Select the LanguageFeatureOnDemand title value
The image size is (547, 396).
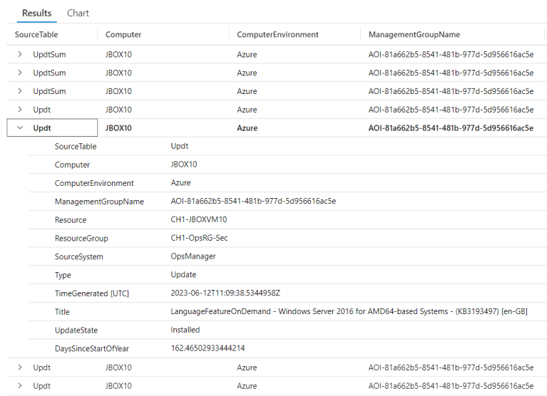point(349,311)
